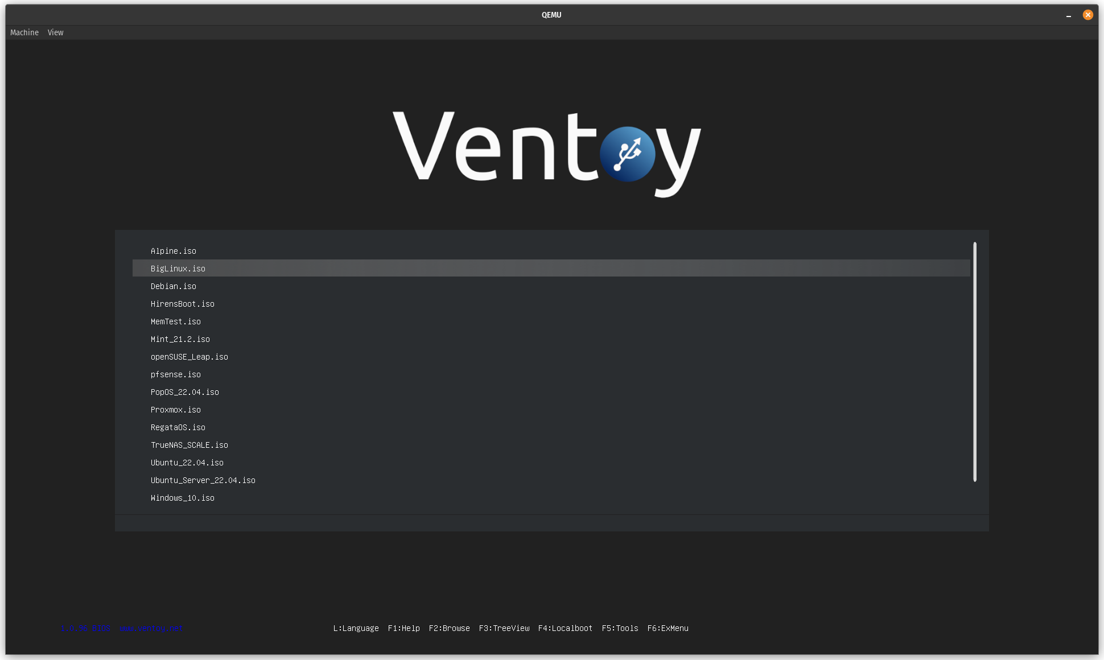Open the Machine menu
The image size is (1104, 660).
pyautogui.click(x=24, y=32)
